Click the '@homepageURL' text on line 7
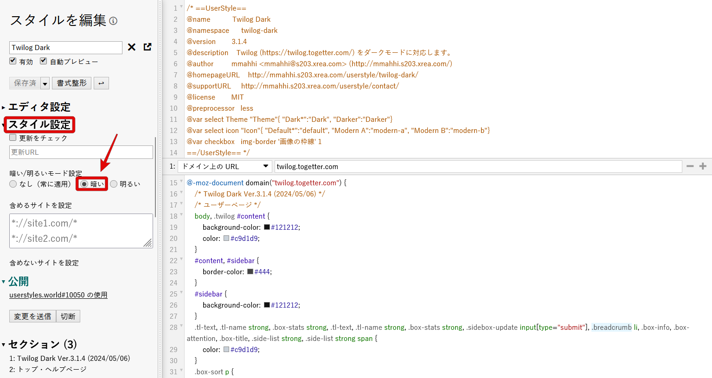This screenshot has width=712, height=378. 213,75
